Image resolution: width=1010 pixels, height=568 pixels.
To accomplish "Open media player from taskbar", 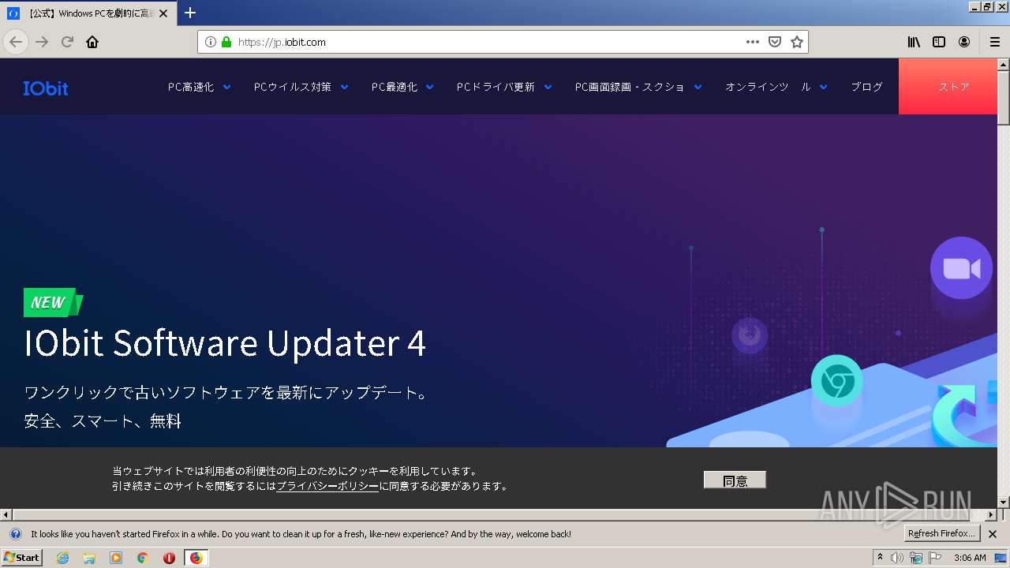I will tap(116, 558).
